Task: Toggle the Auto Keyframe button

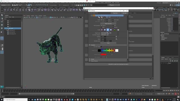Action: click(x=175, y=94)
